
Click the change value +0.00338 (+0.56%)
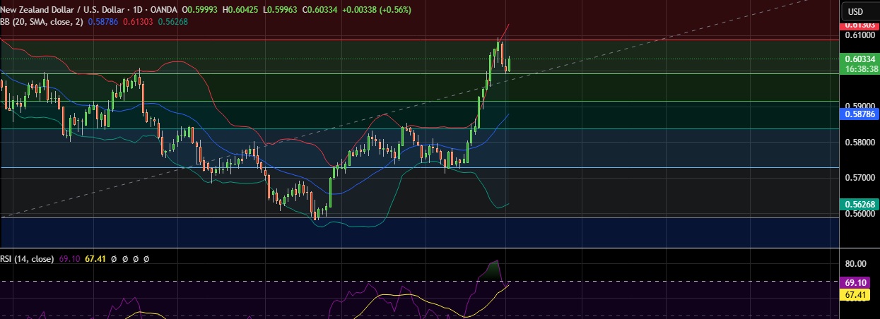375,10
